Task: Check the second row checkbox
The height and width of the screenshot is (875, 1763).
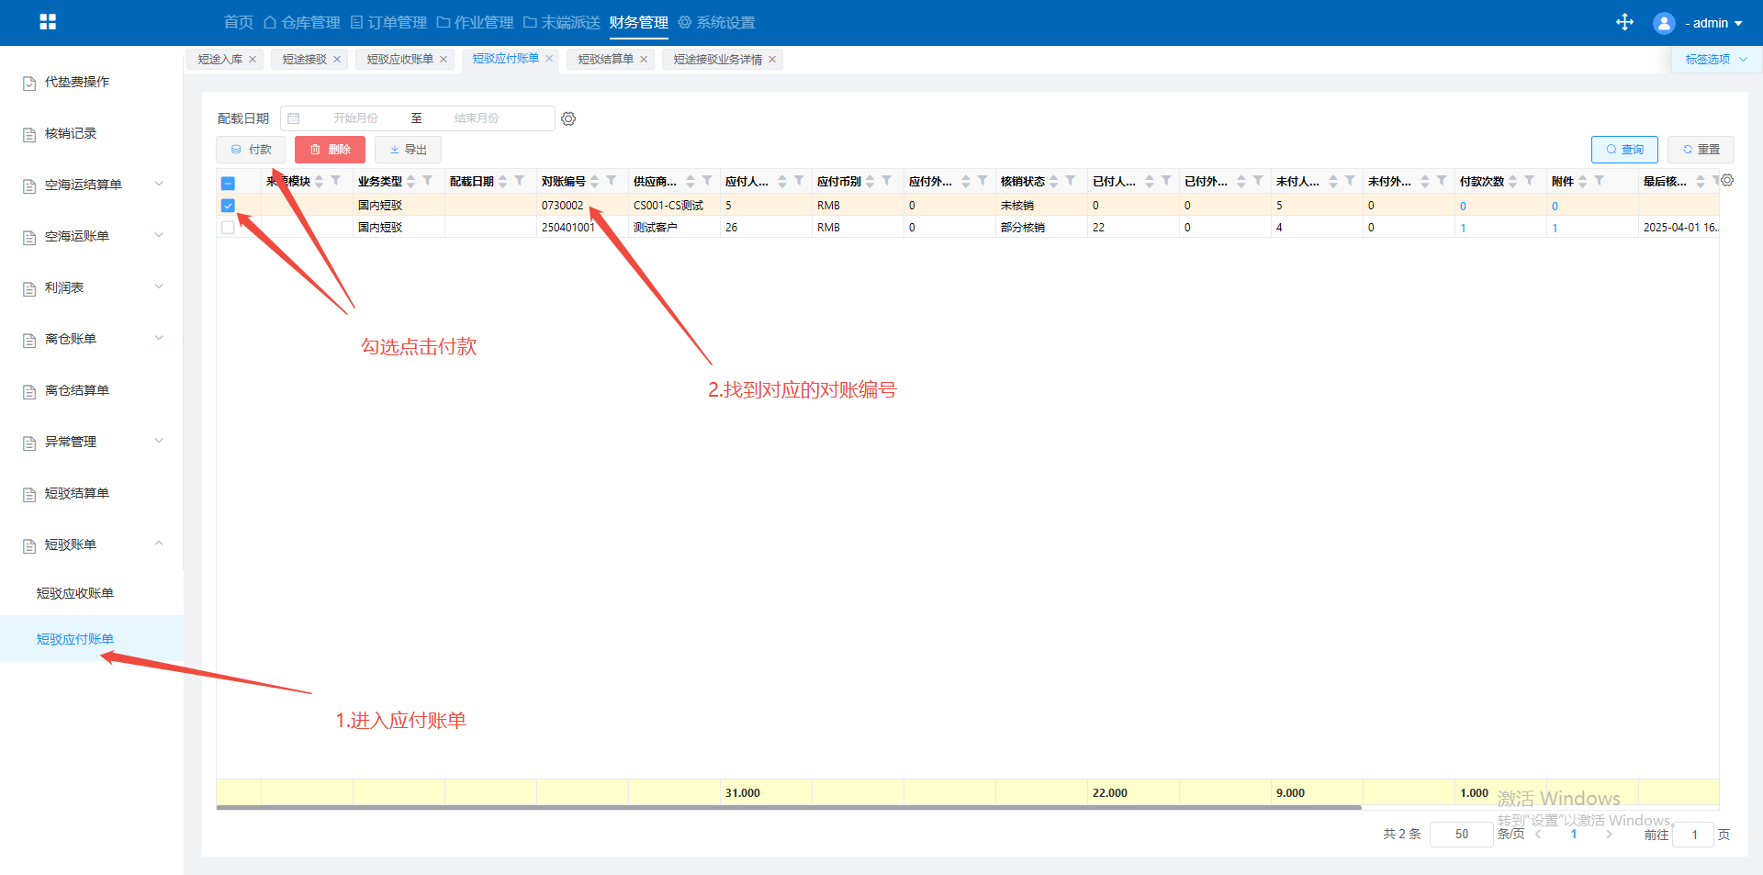Action: coord(228,228)
